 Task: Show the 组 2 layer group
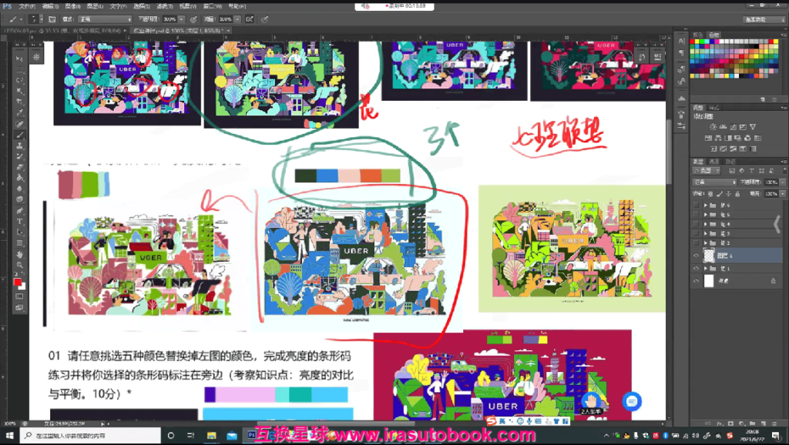point(696,243)
